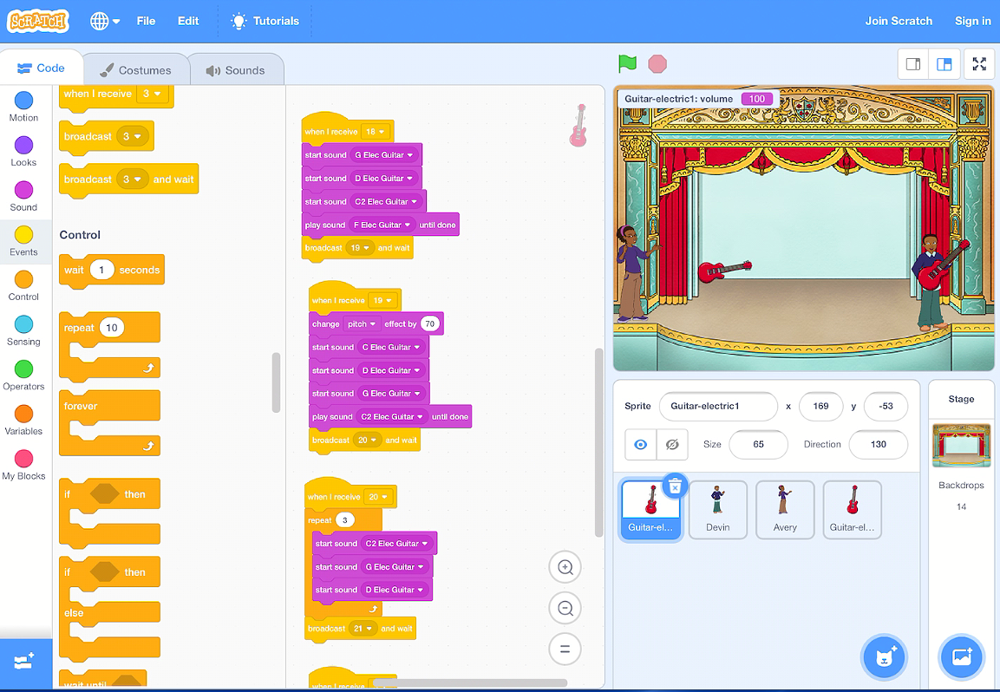Click the Join Scratch link
This screenshot has width=1000, height=692.
click(899, 21)
